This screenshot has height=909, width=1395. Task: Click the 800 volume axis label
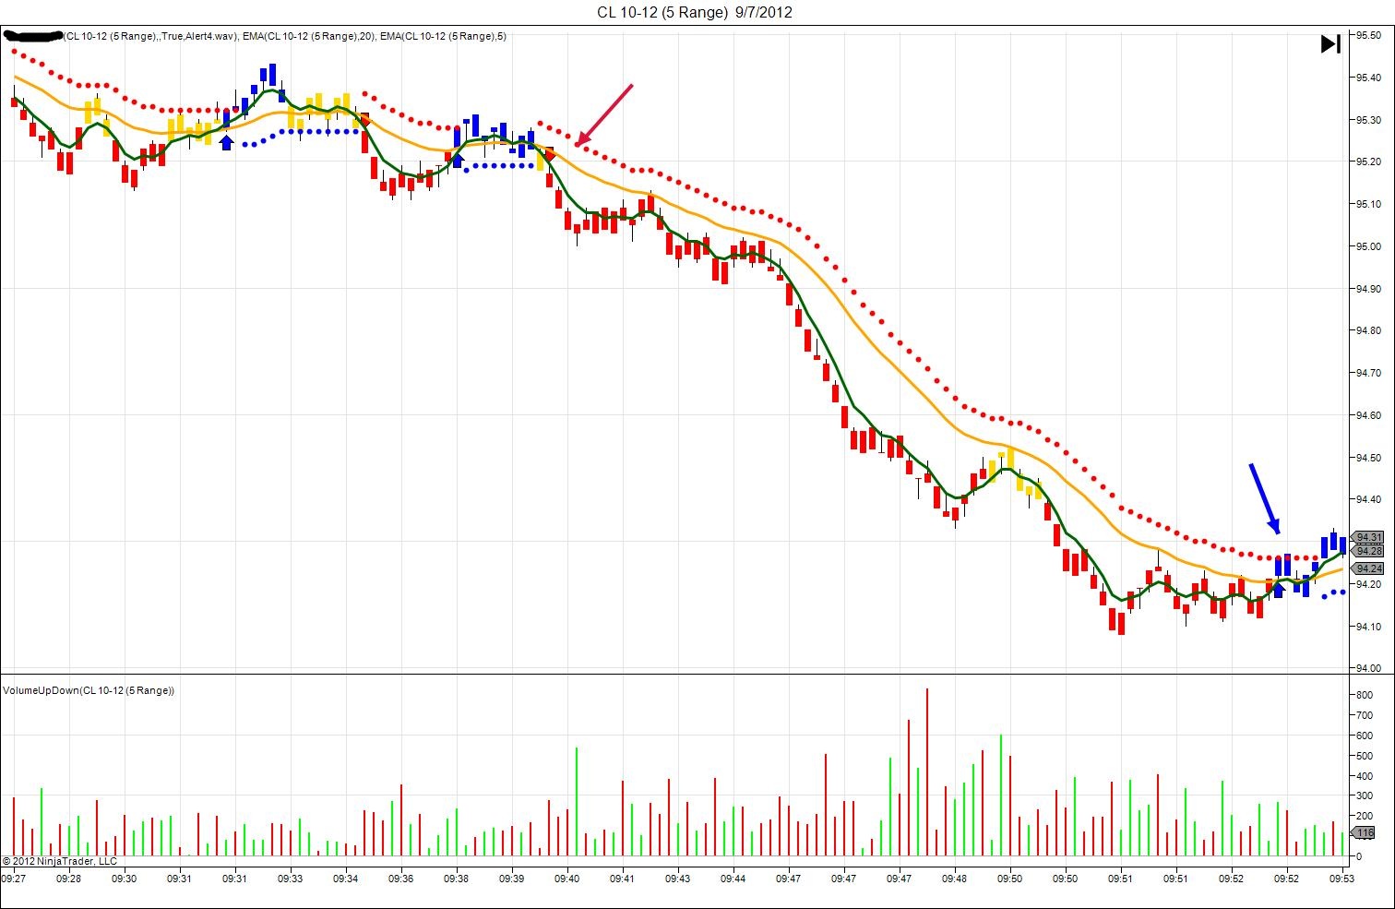pyautogui.click(x=1364, y=695)
